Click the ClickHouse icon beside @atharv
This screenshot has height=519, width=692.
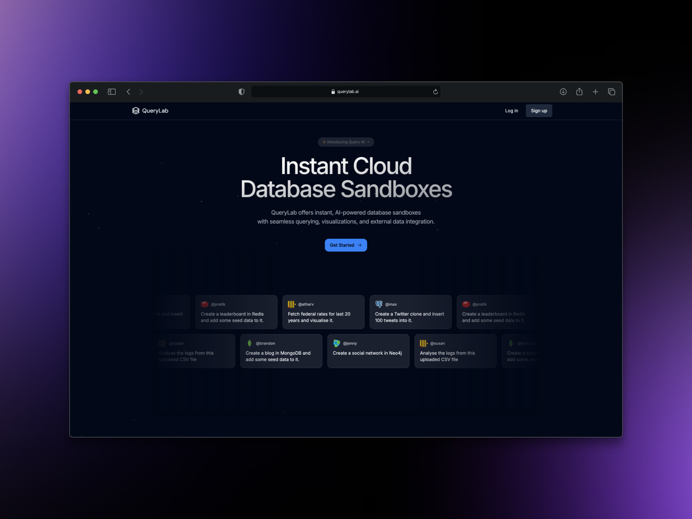[x=292, y=304]
